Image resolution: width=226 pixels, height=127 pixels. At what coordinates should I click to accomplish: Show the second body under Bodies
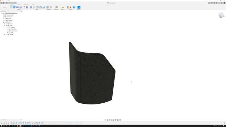(8, 29)
